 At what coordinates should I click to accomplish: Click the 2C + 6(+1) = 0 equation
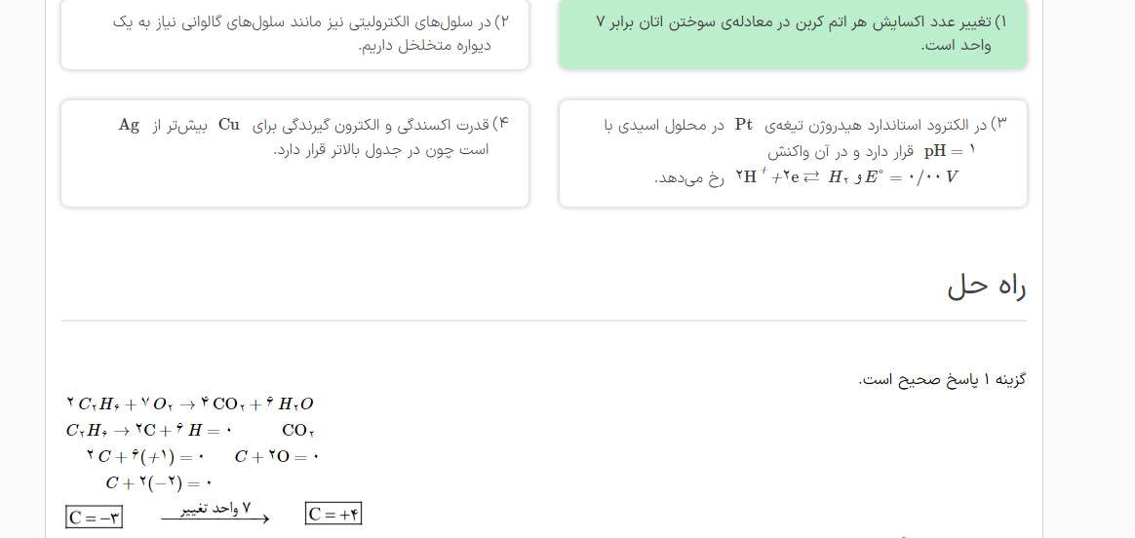point(144,456)
